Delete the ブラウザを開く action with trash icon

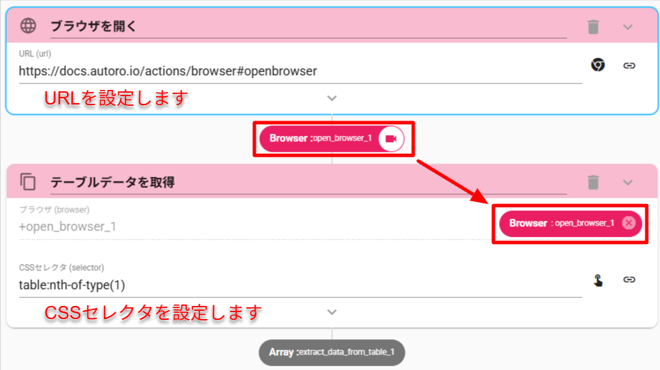click(593, 27)
